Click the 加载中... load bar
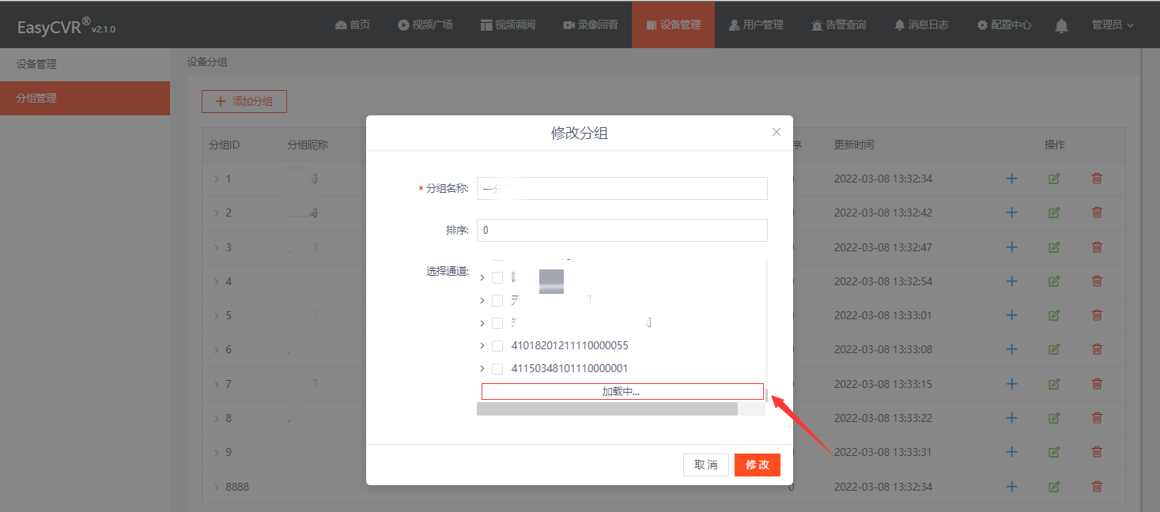Screen dimensions: 1160x512 coord(622,392)
